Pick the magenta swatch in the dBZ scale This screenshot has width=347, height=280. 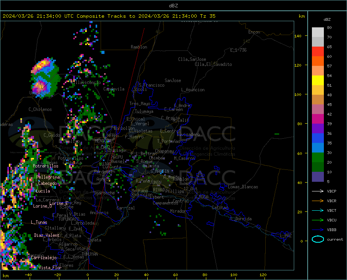[x=318, y=119]
